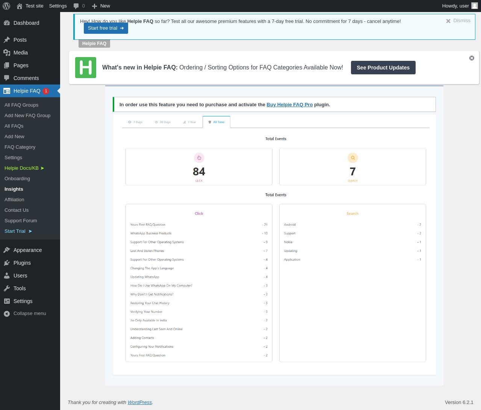Click the Tools wrench icon
The width and height of the screenshot is (481, 410).
coord(7,288)
